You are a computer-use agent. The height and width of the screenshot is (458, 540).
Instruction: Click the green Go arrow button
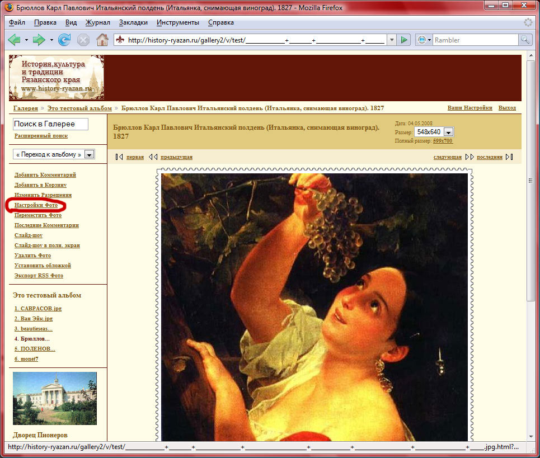pyautogui.click(x=404, y=40)
